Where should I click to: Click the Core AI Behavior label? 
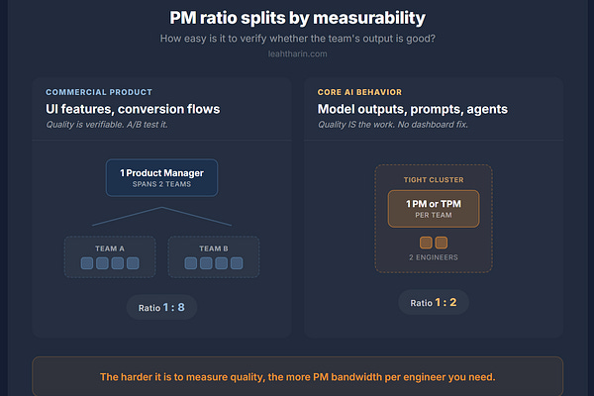point(359,92)
